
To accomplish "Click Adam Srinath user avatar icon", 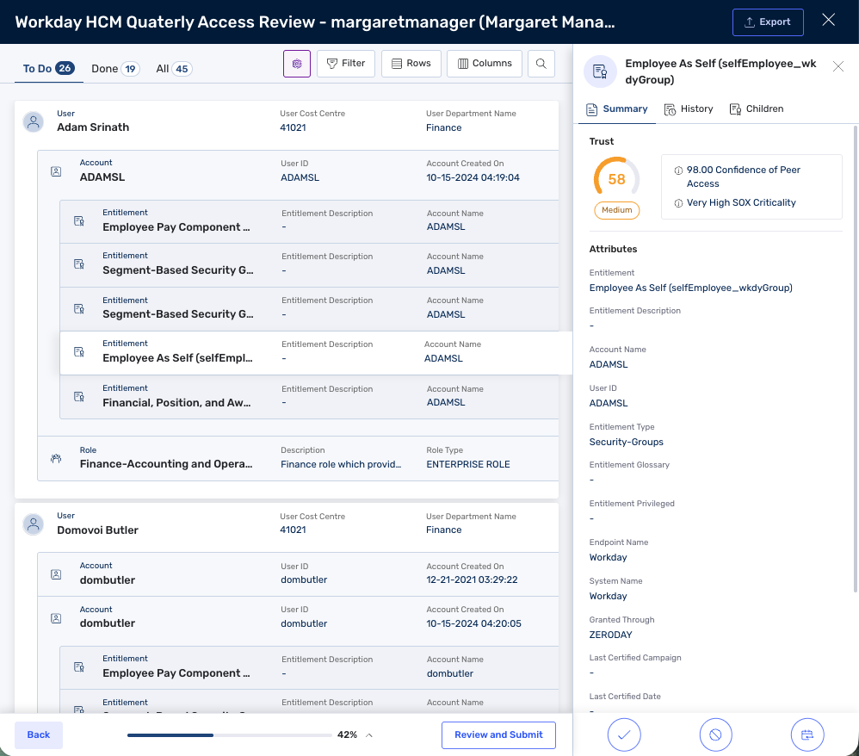I will 34,121.
